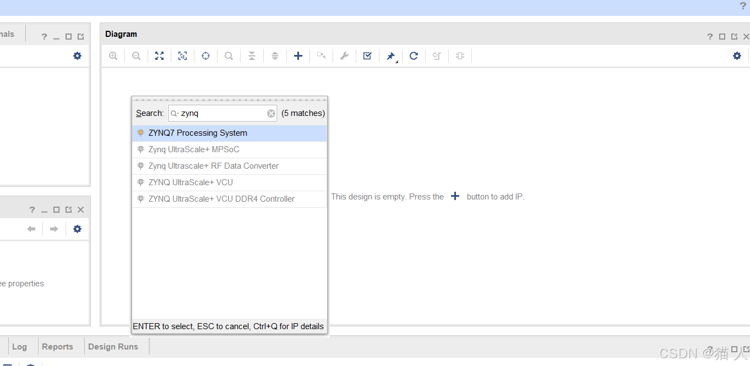This screenshot has height=366, width=750.
Task: Float the Diagram panel
Action: pyautogui.click(x=734, y=36)
